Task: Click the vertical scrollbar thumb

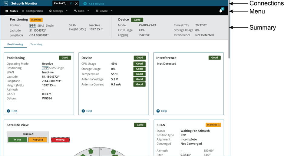Action: 229,29
